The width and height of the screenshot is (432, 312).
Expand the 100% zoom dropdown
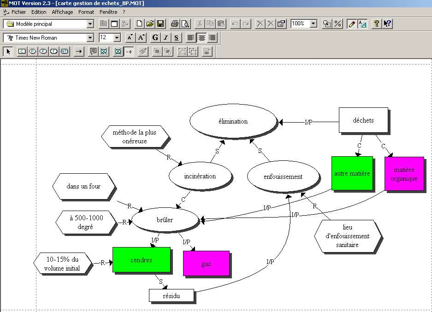pyautogui.click(x=314, y=24)
